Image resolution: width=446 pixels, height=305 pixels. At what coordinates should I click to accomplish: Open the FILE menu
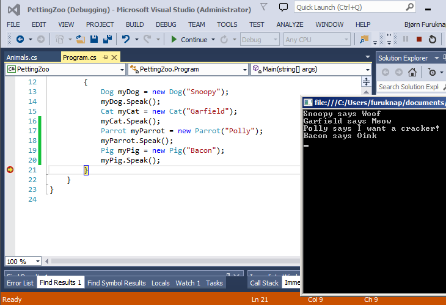click(13, 24)
